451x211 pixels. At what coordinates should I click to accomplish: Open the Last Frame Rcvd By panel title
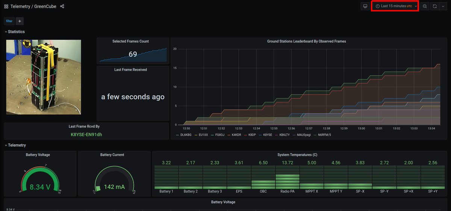tap(84, 127)
